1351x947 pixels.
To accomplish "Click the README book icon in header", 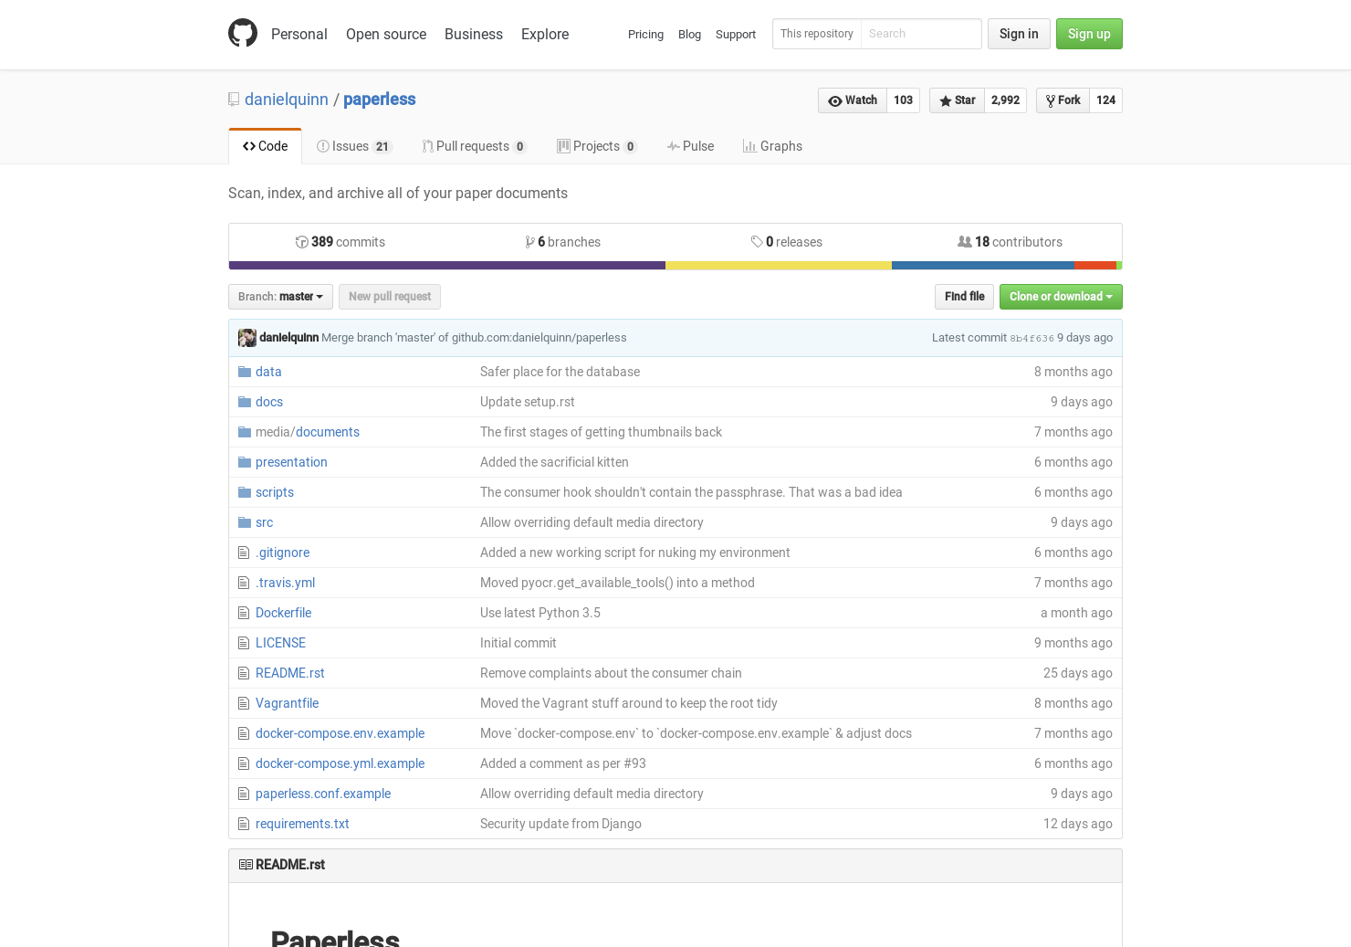I will [x=246, y=865].
